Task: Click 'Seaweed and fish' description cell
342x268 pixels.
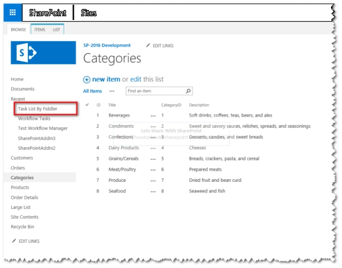Action: [x=207, y=191]
